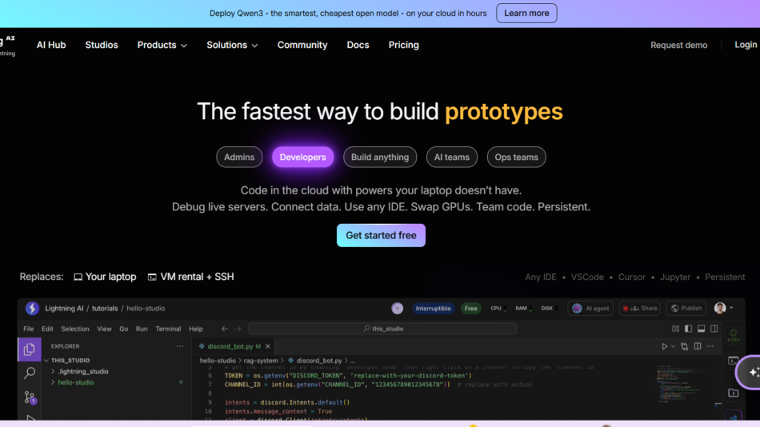Click the RAM usage indicator
This screenshot has width=760, height=427.
pos(523,308)
